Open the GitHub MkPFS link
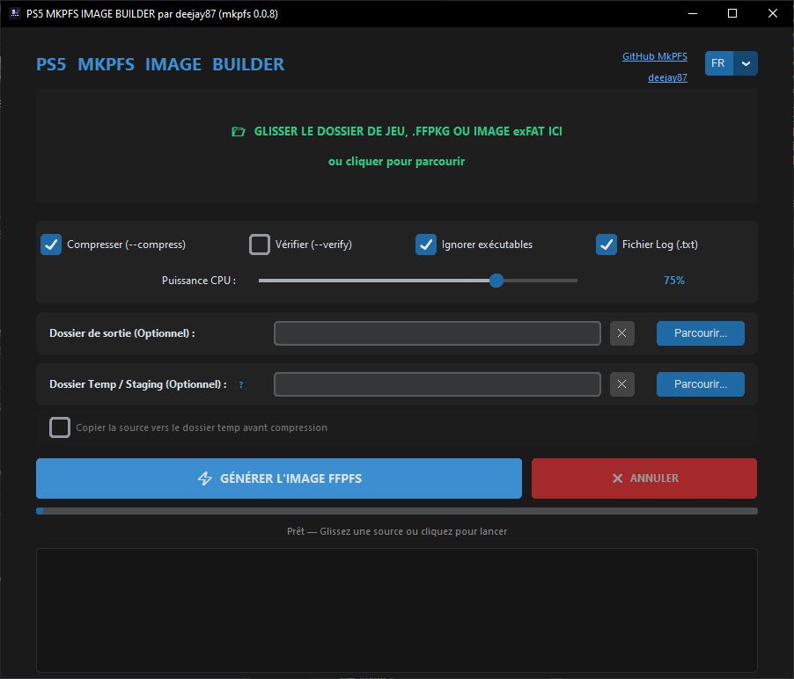 click(x=654, y=56)
